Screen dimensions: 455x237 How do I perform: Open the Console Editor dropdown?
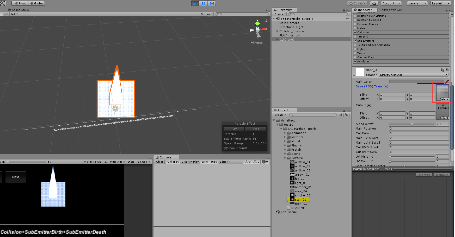pos(225,162)
